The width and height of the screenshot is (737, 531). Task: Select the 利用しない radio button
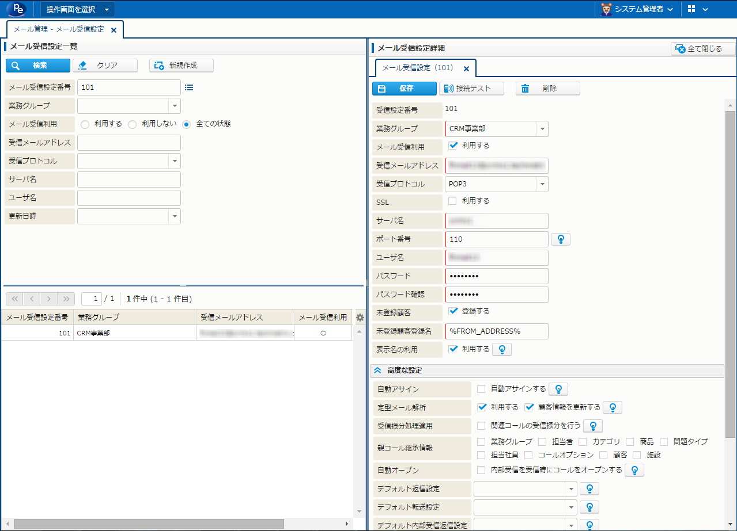[133, 124]
